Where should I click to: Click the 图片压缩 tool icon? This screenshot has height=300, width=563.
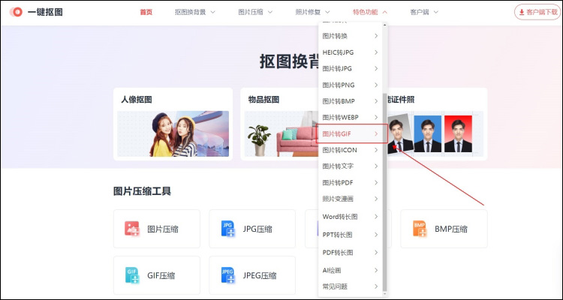[132, 229]
